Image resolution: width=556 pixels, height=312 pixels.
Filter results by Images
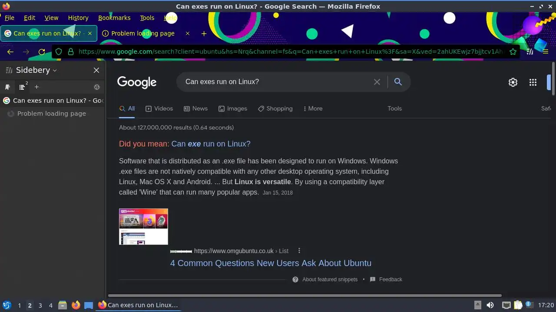point(232,109)
